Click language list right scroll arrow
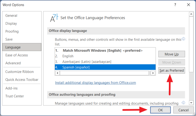 point(153,73)
